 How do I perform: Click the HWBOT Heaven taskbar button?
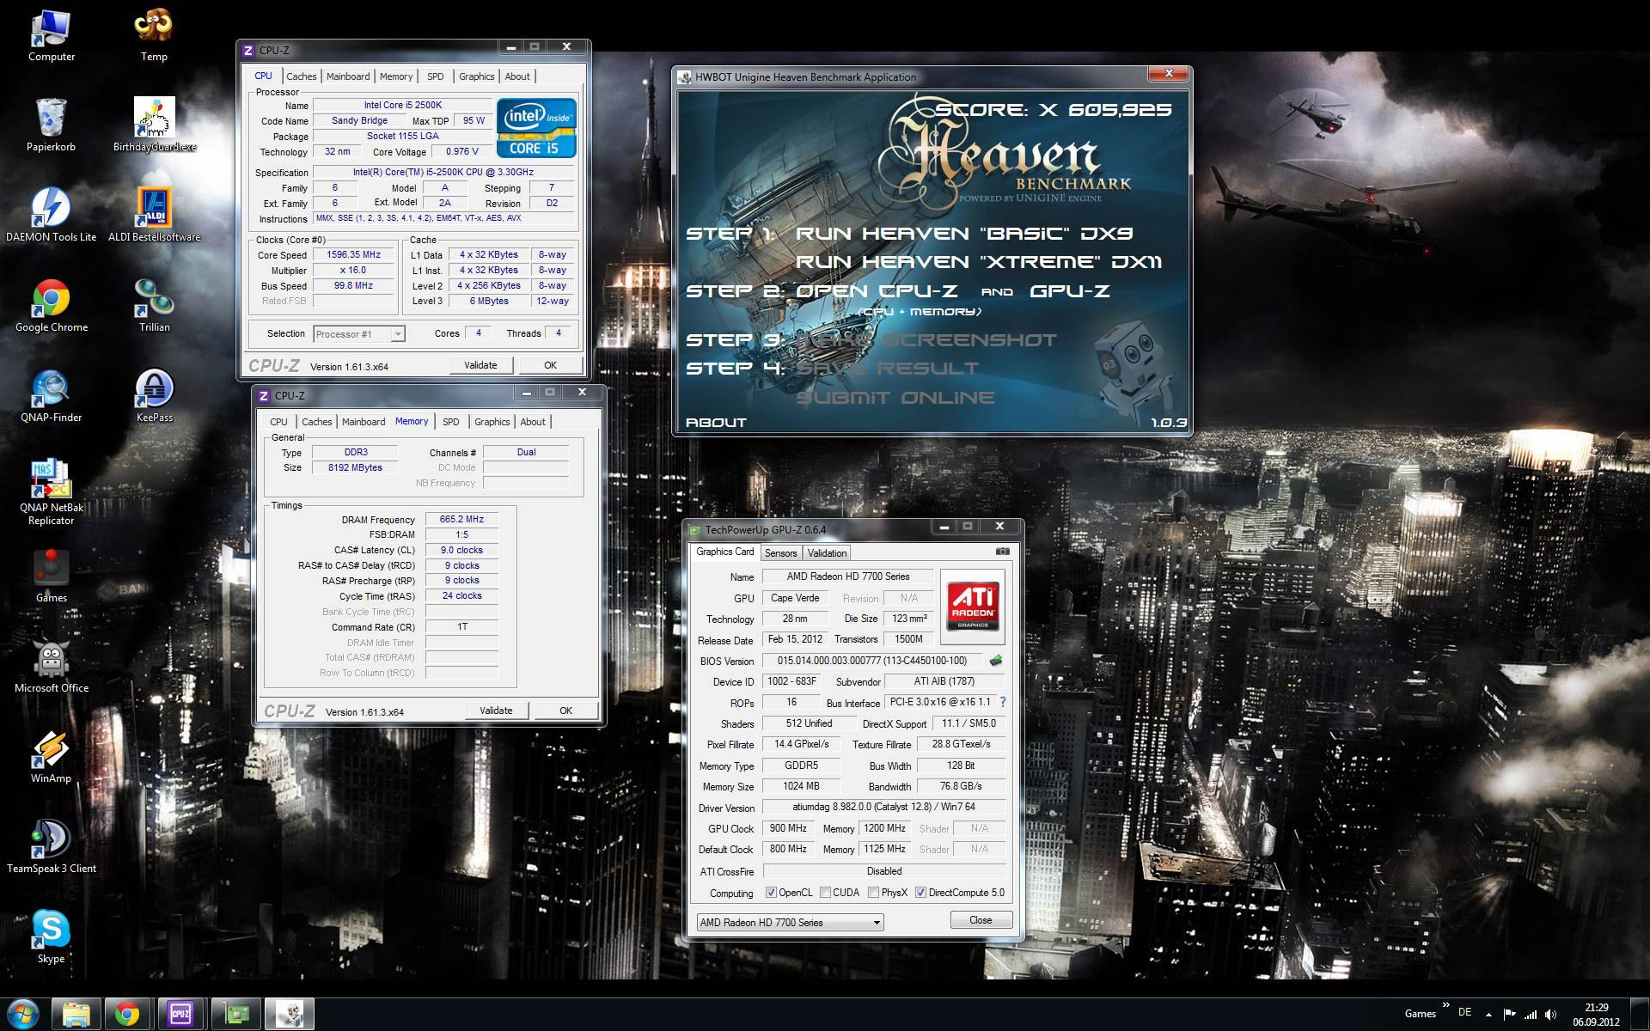pyautogui.click(x=290, y=1015)
